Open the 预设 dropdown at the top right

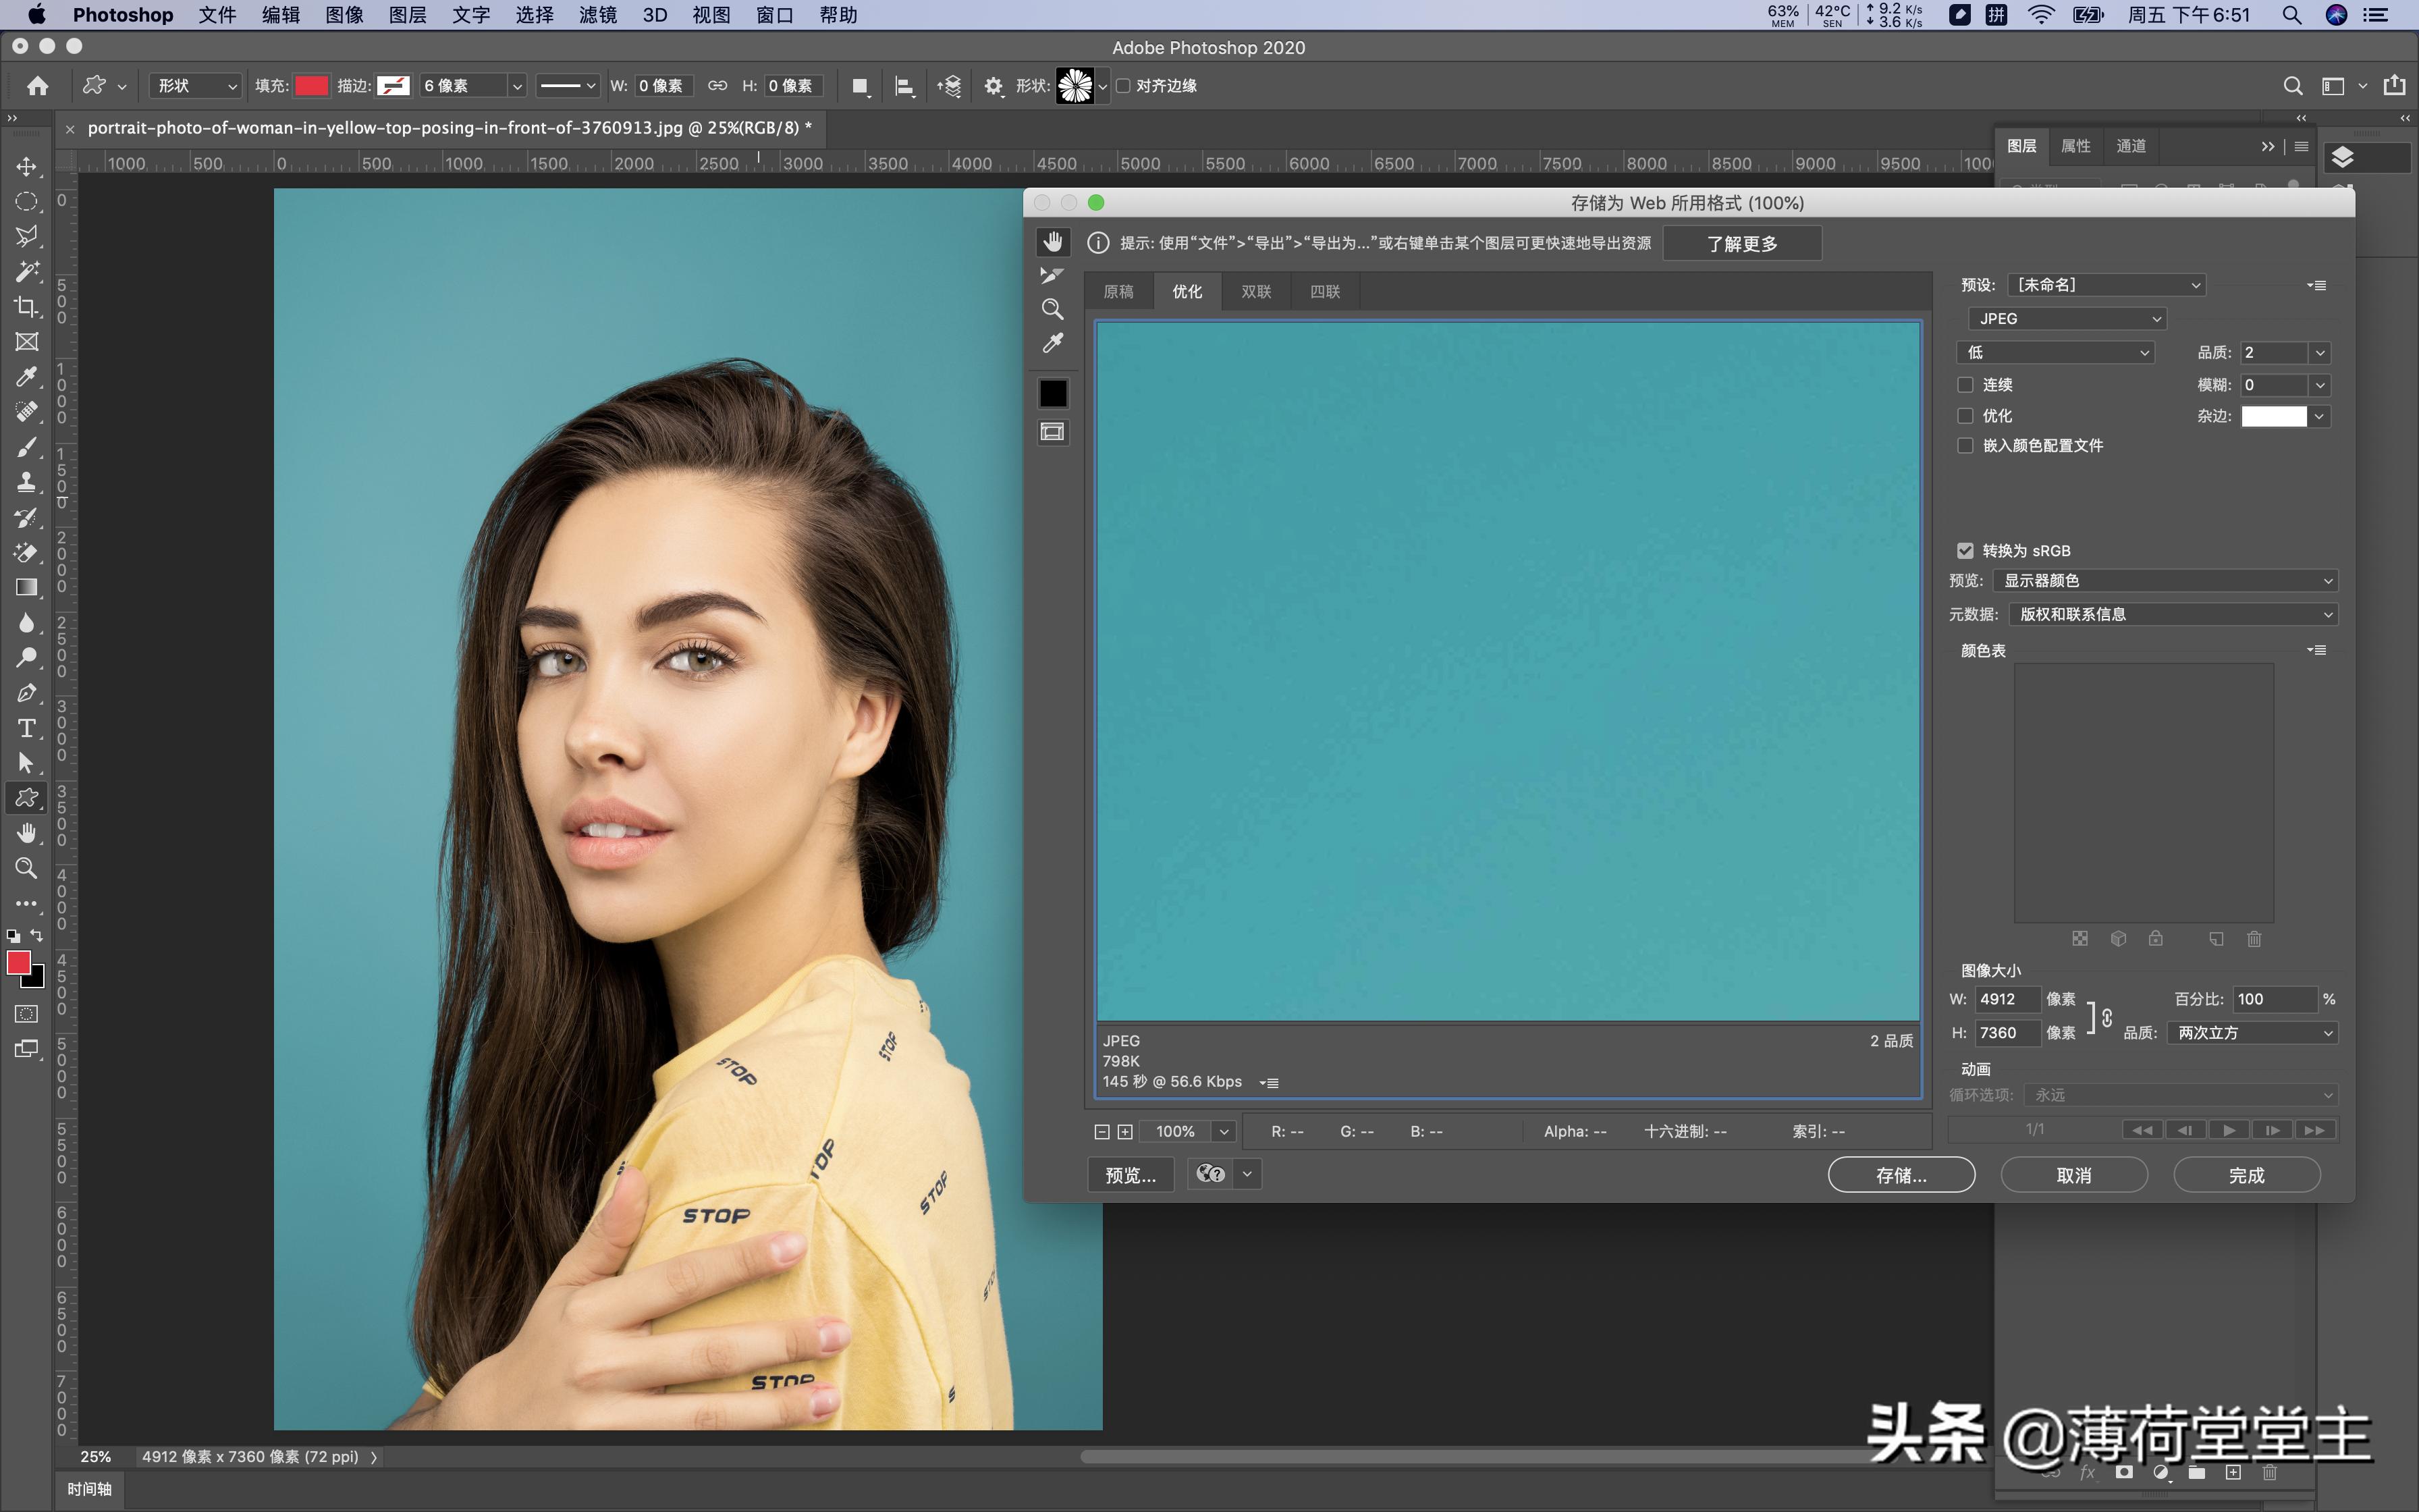(x=2104, y=284)
